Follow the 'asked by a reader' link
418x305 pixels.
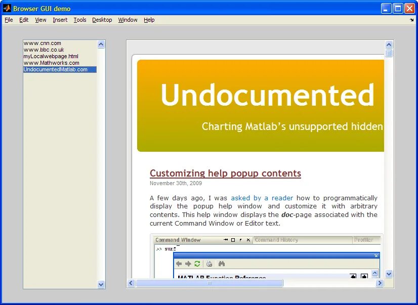tap(262, 198)
